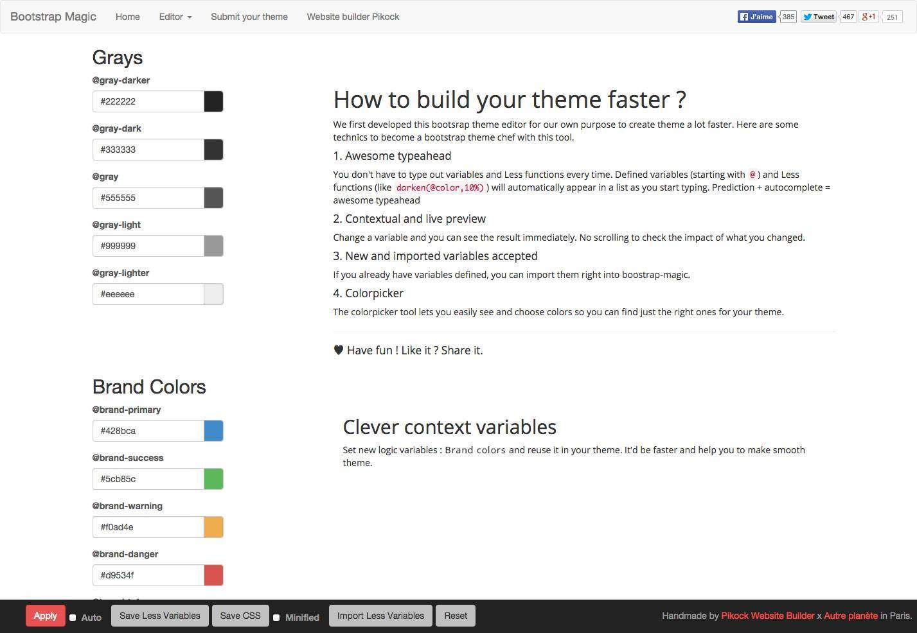The image size is (917, 633).
Task: Click the @brand-warning input with #f0ad4e
Action: click(148, 527)
